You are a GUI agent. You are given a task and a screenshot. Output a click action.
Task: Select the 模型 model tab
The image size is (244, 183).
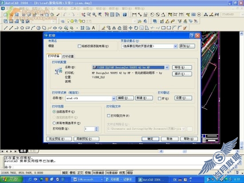click(23, 151)
